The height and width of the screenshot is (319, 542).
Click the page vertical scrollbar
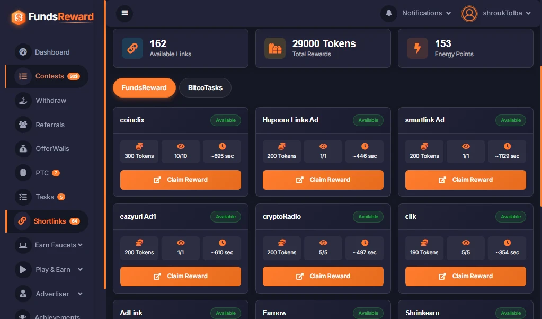coord(540,137)
